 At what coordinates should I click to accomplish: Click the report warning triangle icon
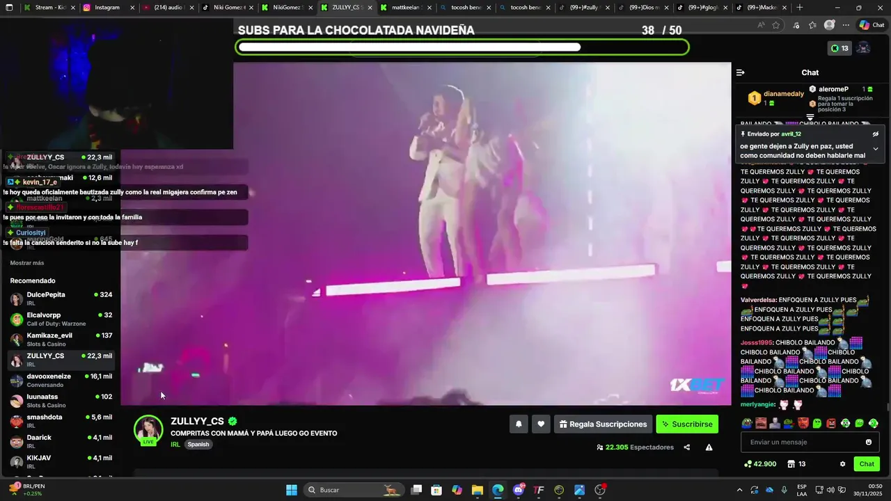tap(709, 447)
